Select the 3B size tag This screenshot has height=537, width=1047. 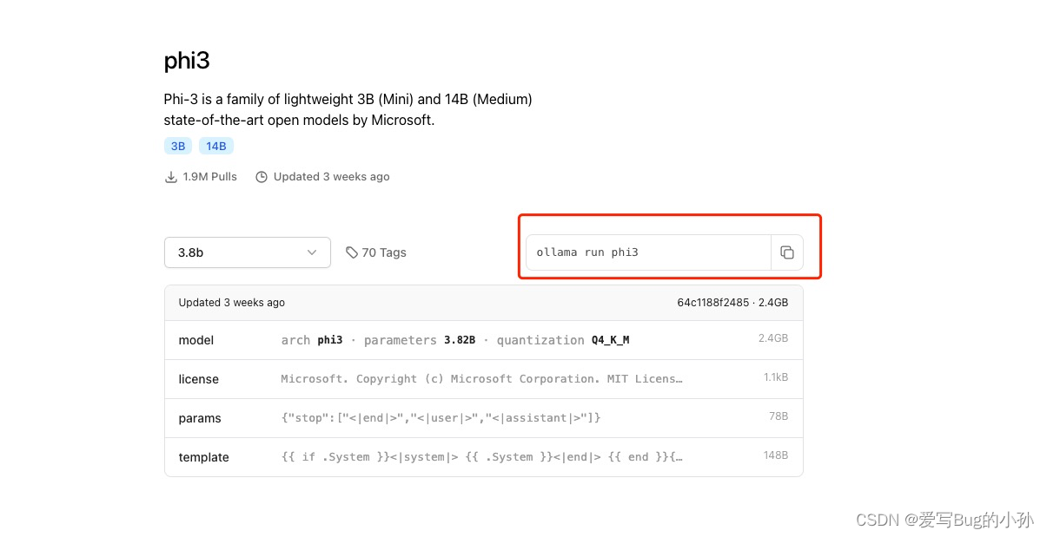coord(178,146)
